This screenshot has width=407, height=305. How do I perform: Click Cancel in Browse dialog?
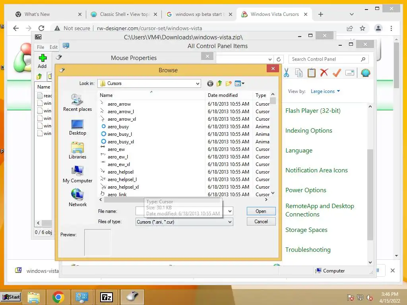point(261,222)
